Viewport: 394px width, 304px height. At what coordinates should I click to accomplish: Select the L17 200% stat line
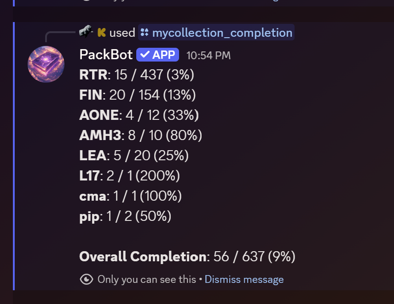[x=129, y=175]
